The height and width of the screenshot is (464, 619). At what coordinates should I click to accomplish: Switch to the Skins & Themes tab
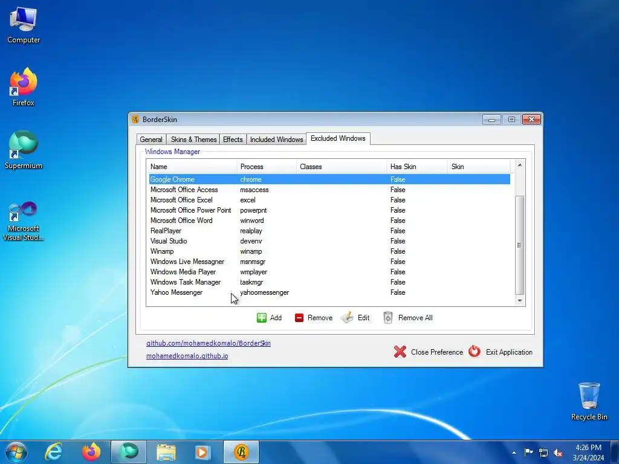pos(193,140)
